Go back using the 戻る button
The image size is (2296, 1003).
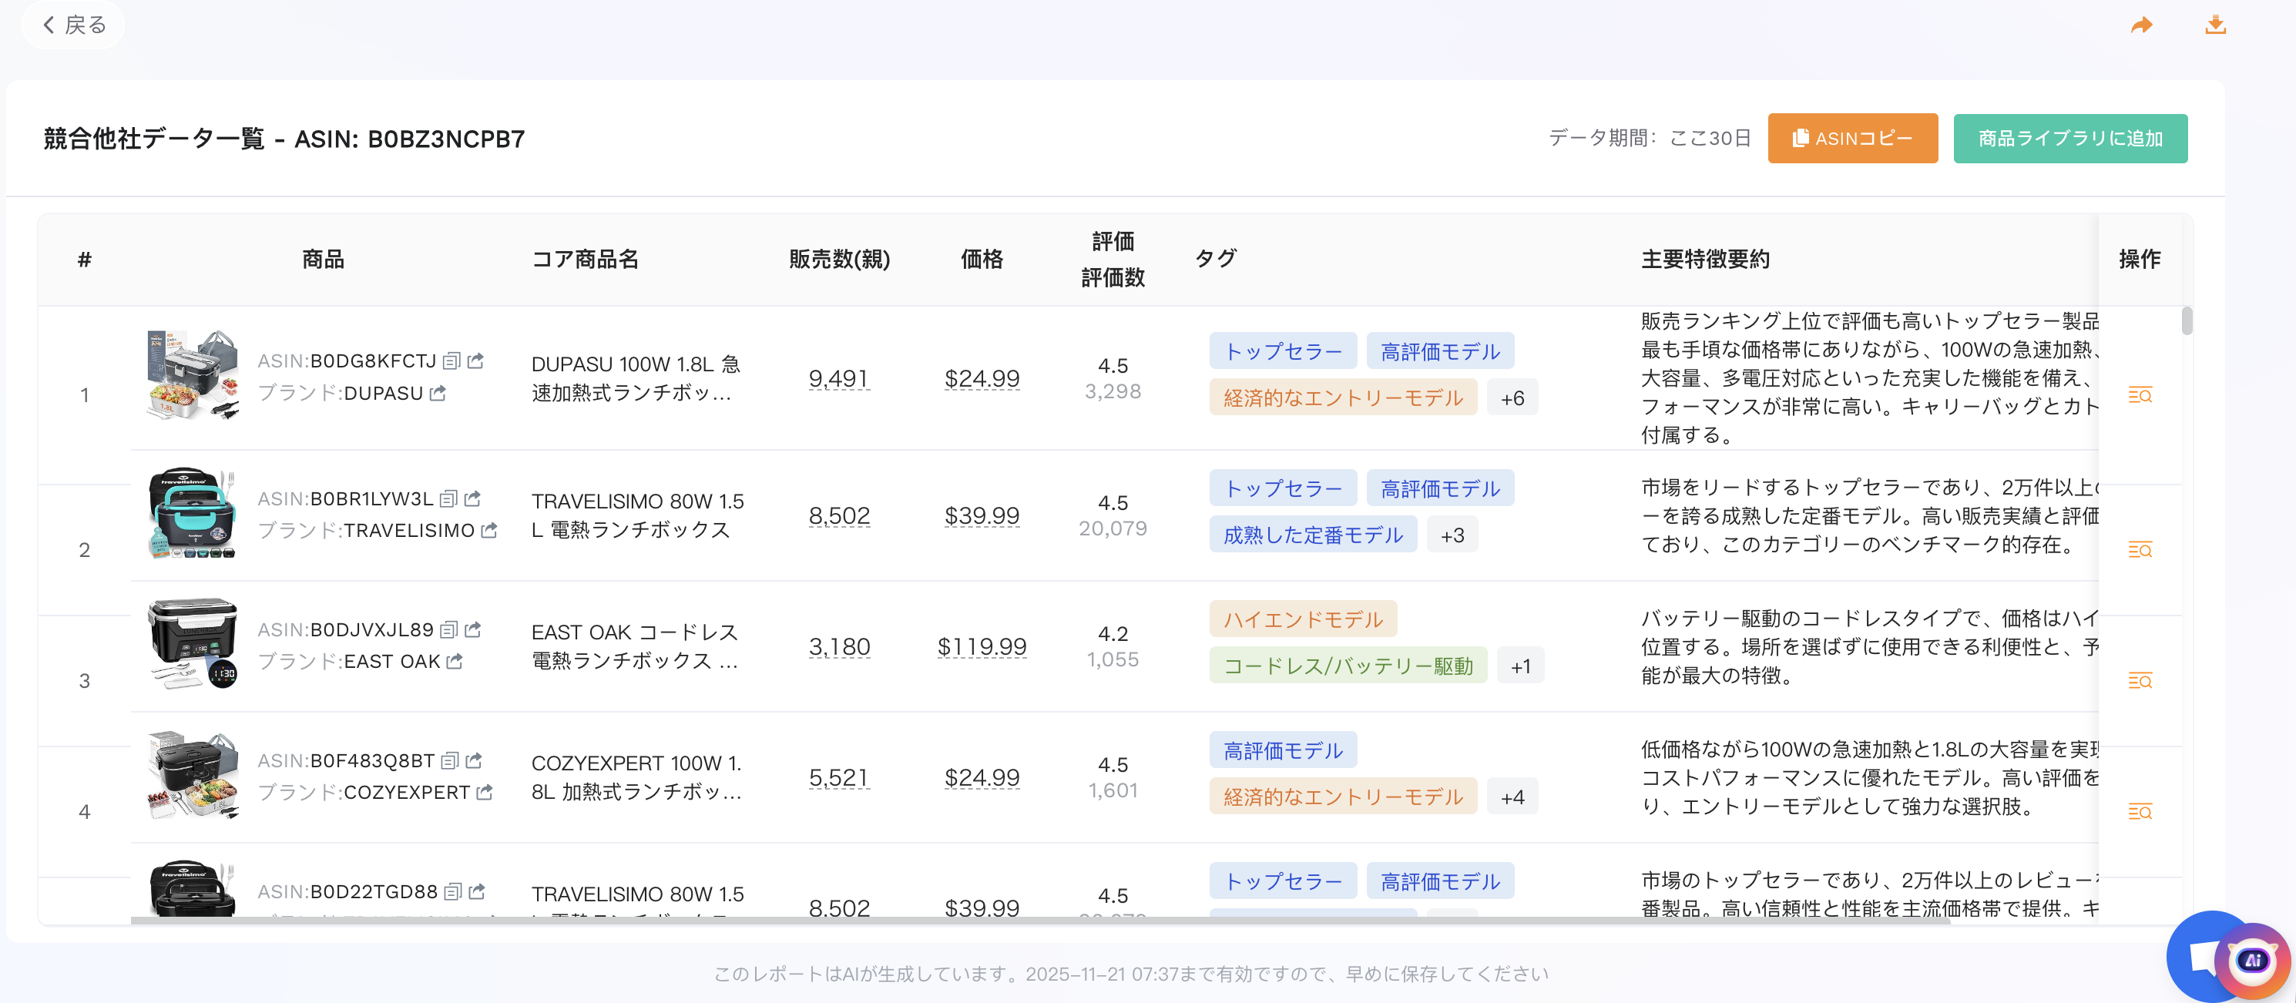click(x=74, y=25)
